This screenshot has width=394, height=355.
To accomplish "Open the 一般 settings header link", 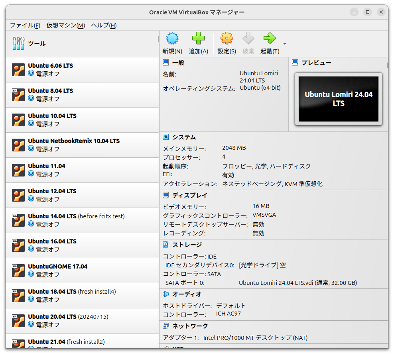I will [x=178, y=63].
